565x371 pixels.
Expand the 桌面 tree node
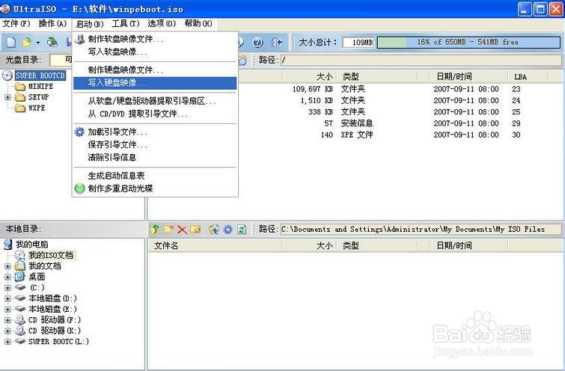pos(7,277)
